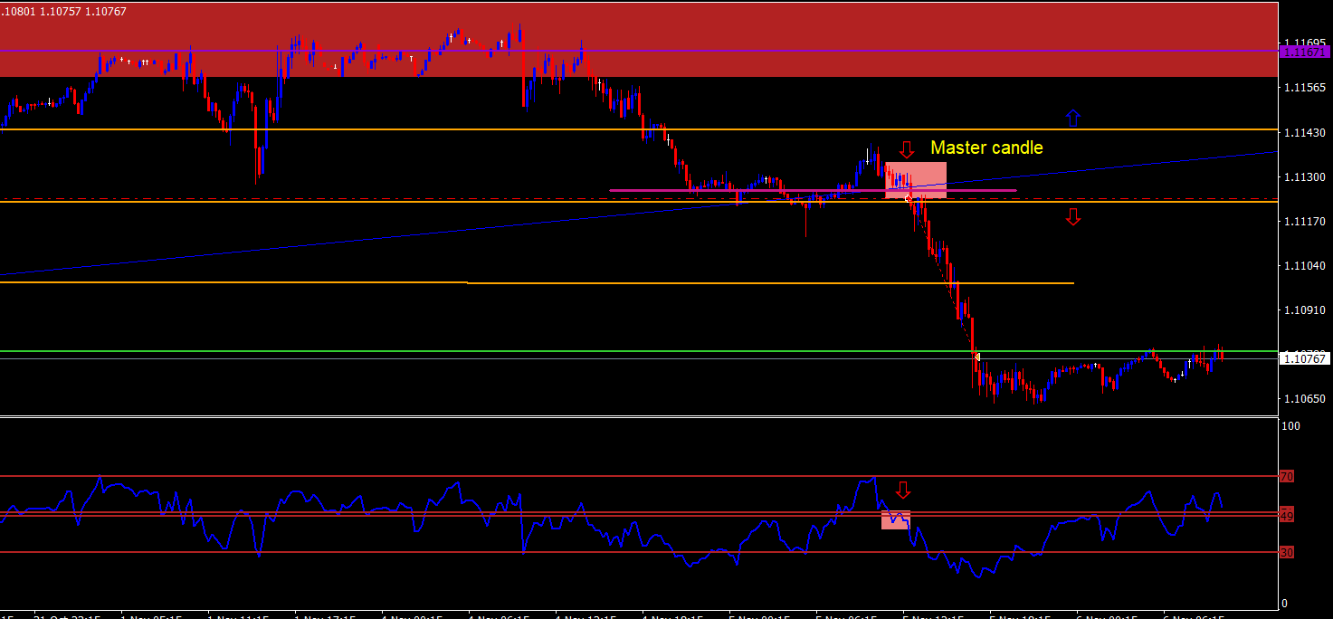This screenshot has width=1333, height=619.
Task: Click the RSI scale value 100
Action: click(x=1292, y=425)
